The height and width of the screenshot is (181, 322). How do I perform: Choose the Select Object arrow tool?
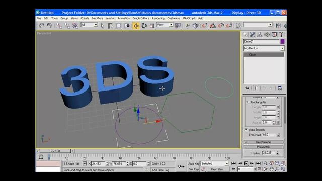point(103,26)
